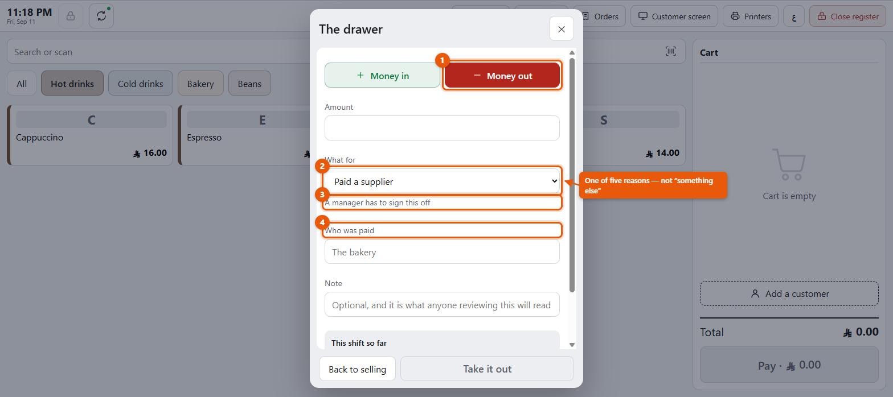Add Cappuccino to the cart
893x397 pixels.
[x=91, y=135]
